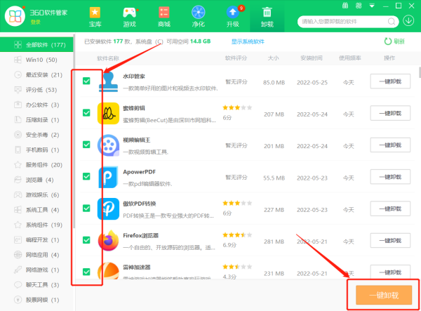Click the 刷新 refresh button

[x=394, y=41]
